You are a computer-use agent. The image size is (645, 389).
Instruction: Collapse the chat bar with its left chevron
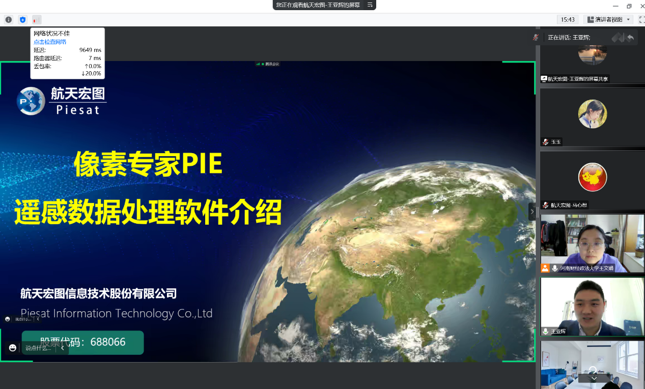63,348
